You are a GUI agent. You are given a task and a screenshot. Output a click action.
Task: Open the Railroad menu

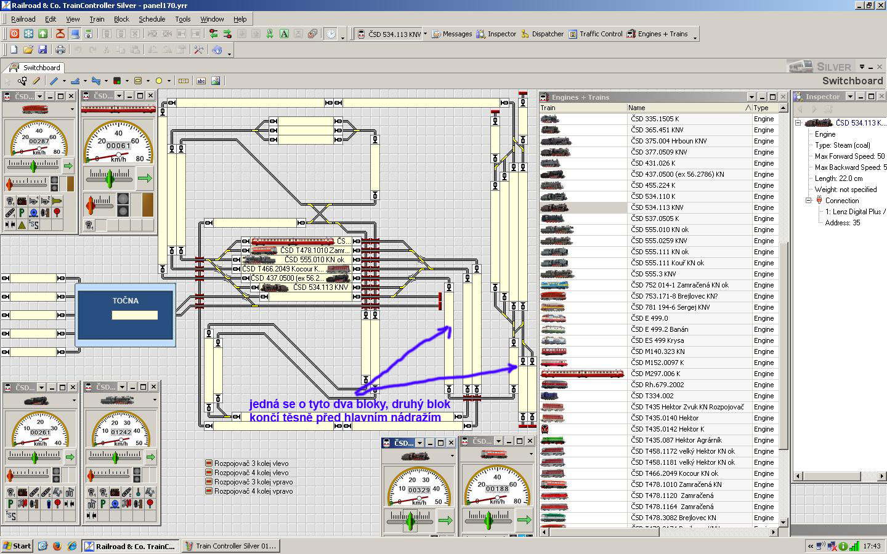point(23,19)
